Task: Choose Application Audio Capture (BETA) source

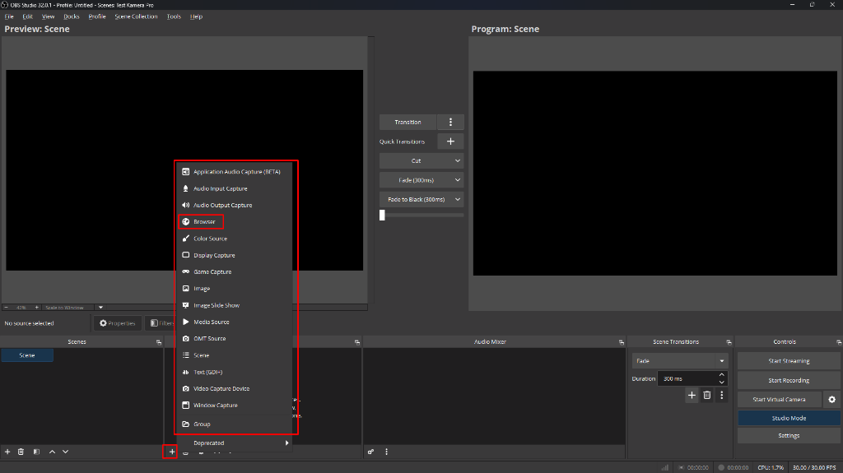Action: click(x=235, y=172)
